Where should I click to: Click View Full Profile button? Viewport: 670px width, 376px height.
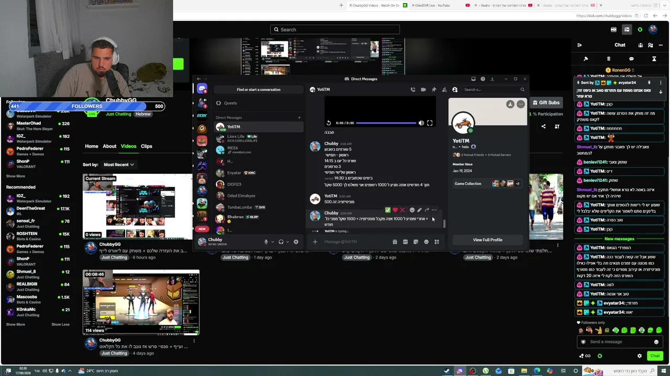(x=488, y=240)
